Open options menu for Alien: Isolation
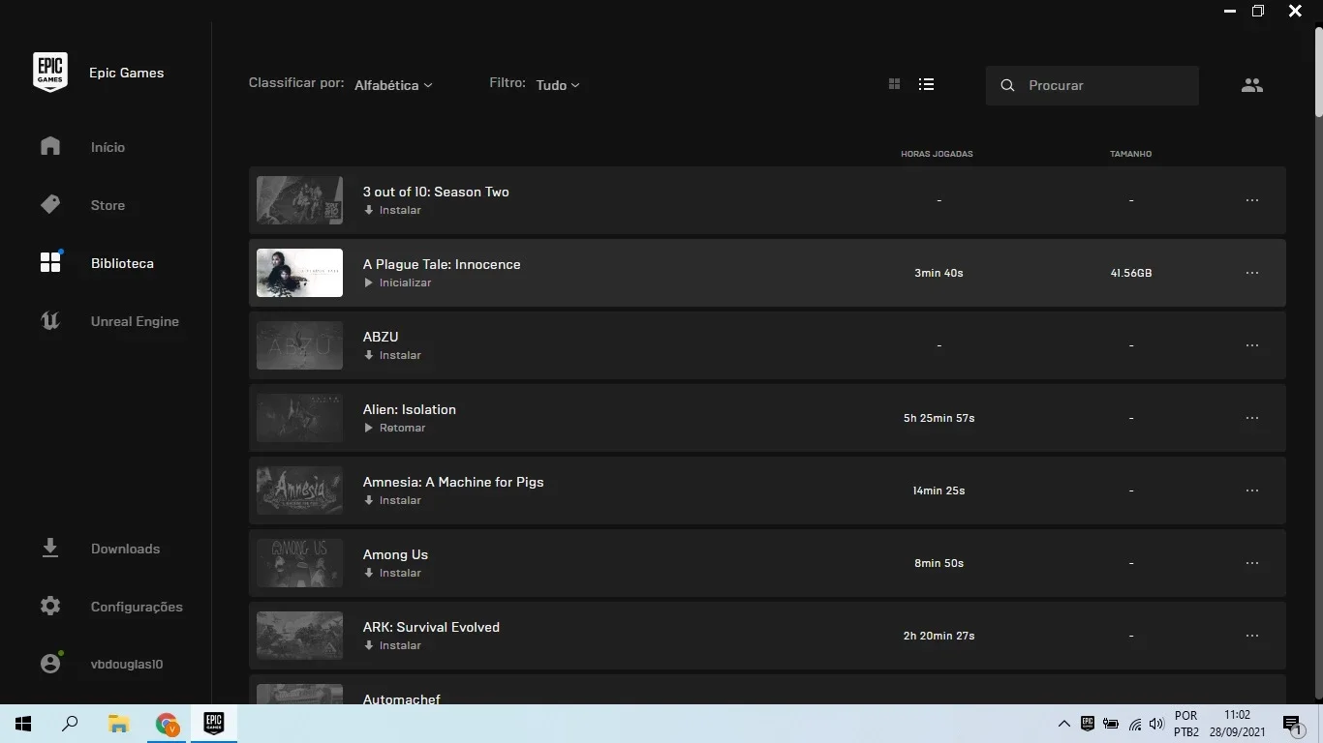 click(1252, 418)
